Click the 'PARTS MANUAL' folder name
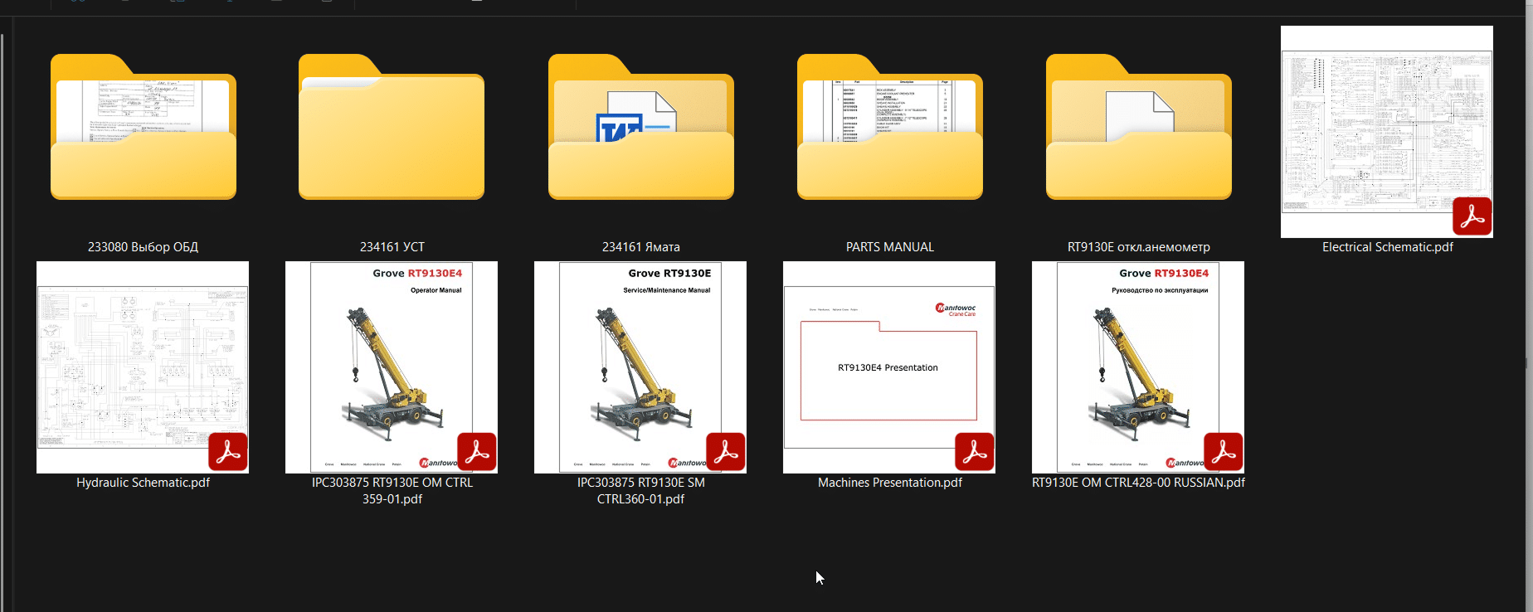Screen dimensions: 1533x612 [x=890, y=247]
